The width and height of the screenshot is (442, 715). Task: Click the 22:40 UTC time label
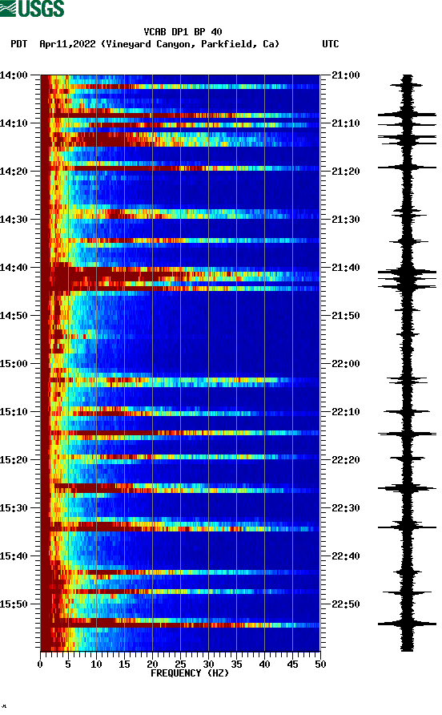coord(346,556)
